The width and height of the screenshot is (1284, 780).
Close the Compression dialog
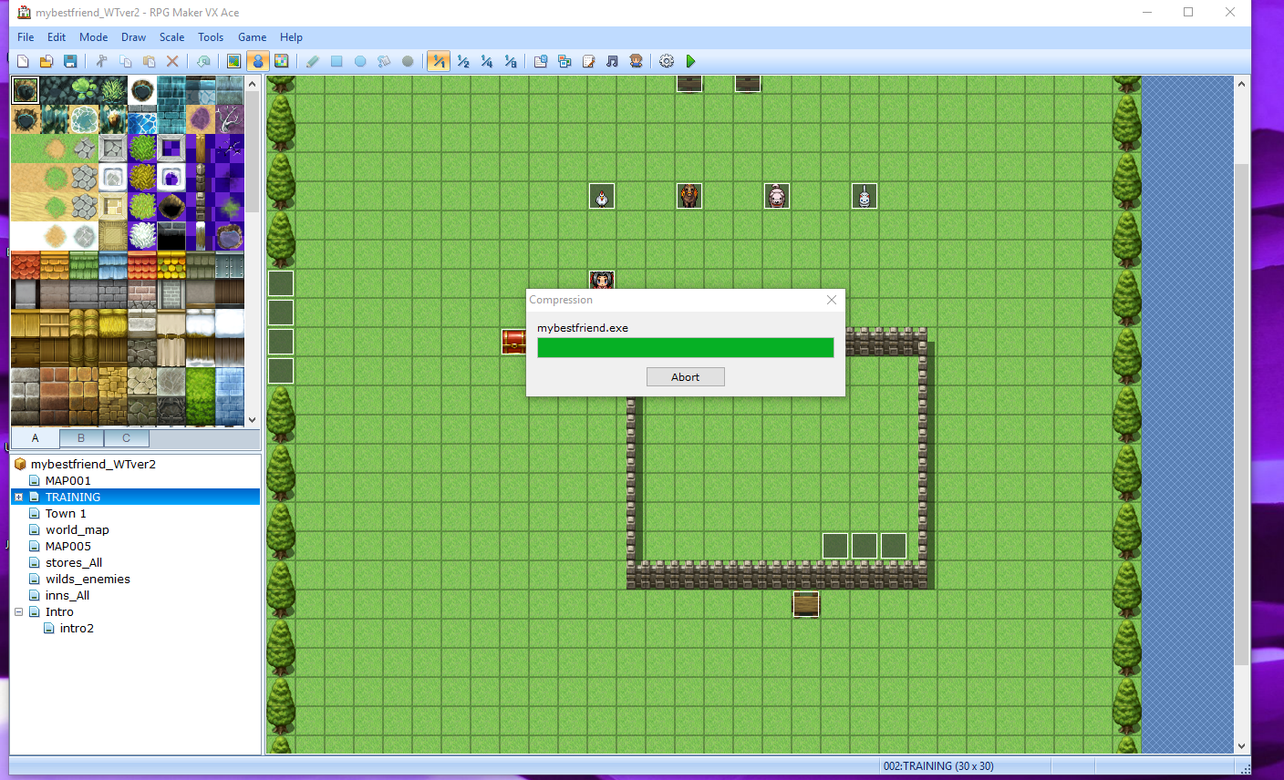(x=832, y=300)
